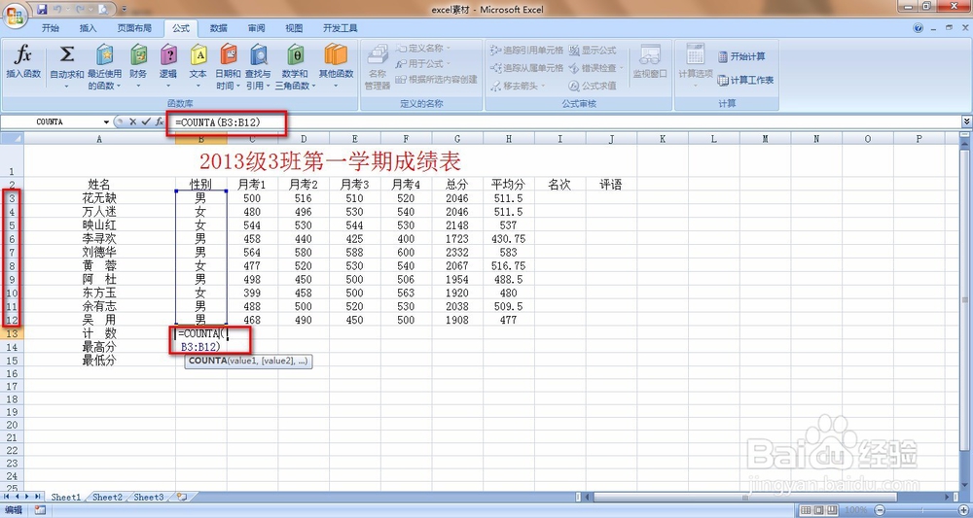Click cell with name 花无缺
This screenshot has width=973, height=518.
click(x=99, y=198)
